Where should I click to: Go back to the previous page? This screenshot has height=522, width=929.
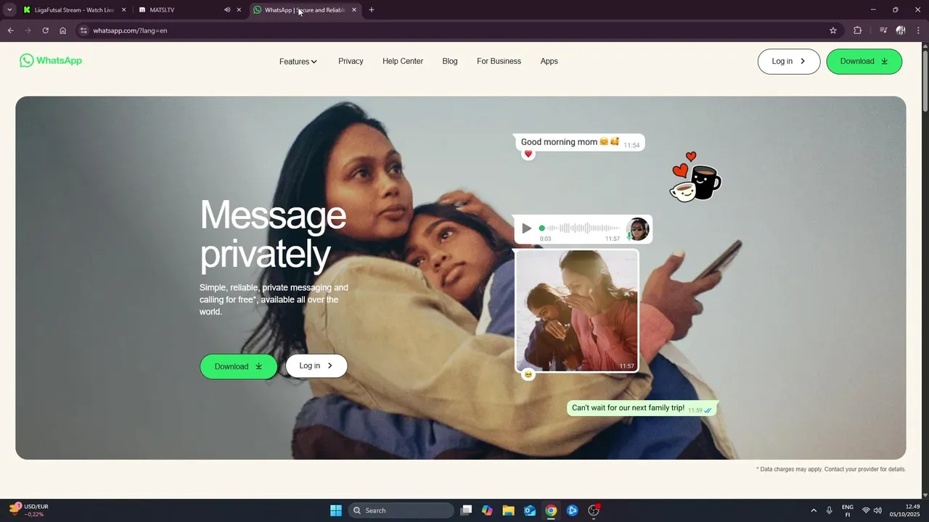[10, 30]
